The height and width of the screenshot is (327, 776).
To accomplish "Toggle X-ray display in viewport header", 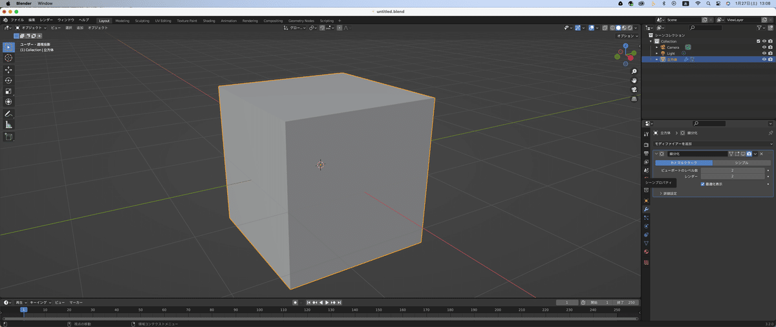I will 604,28.
